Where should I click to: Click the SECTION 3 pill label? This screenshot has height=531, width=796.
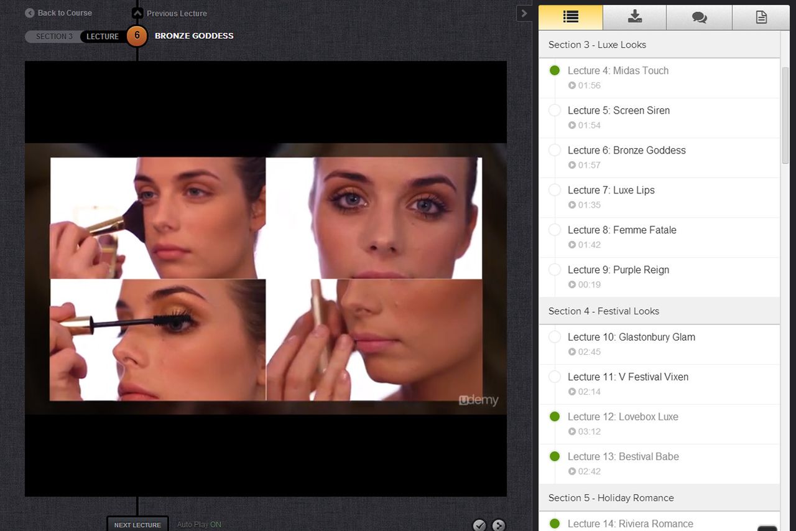pos(53,36)
